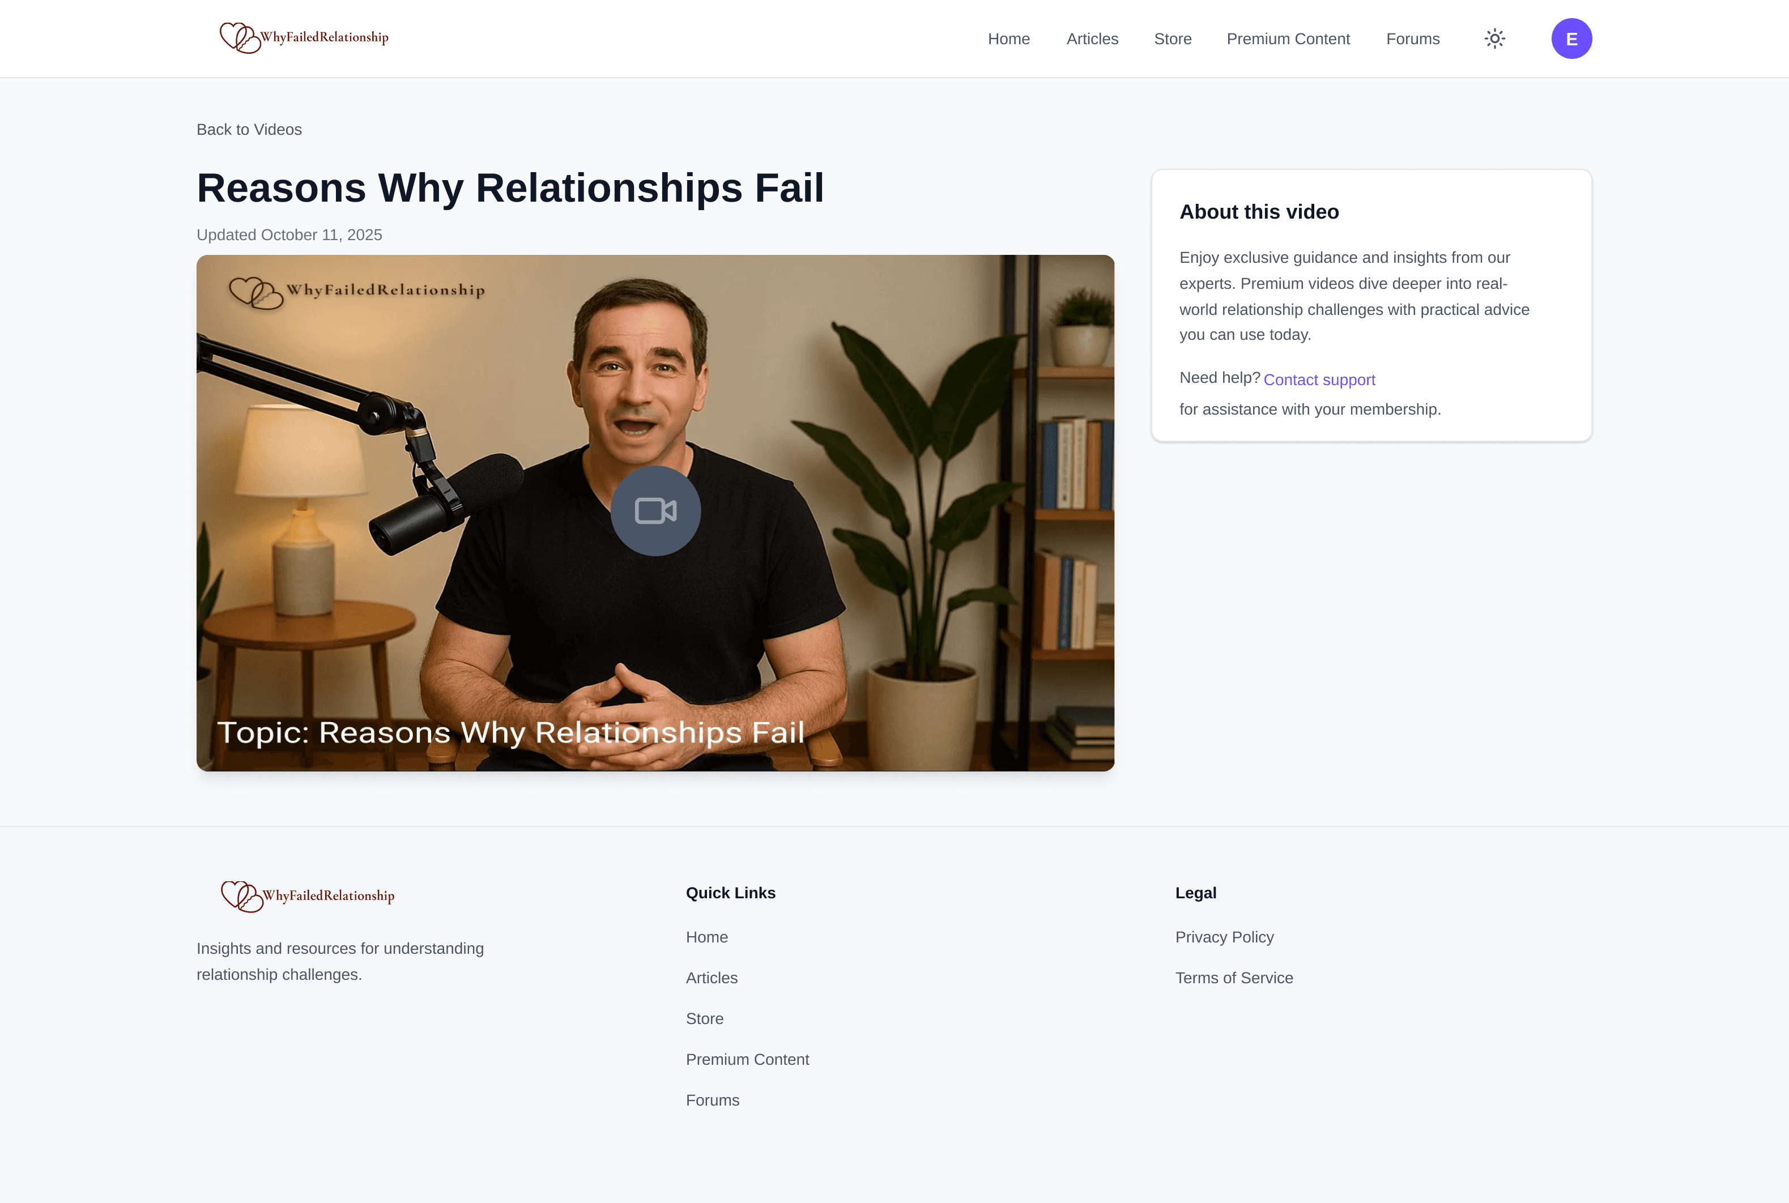Select Premium Content in top navigation
1789x1203 pixels.
pyautogui.click(x=1287, y=39)
